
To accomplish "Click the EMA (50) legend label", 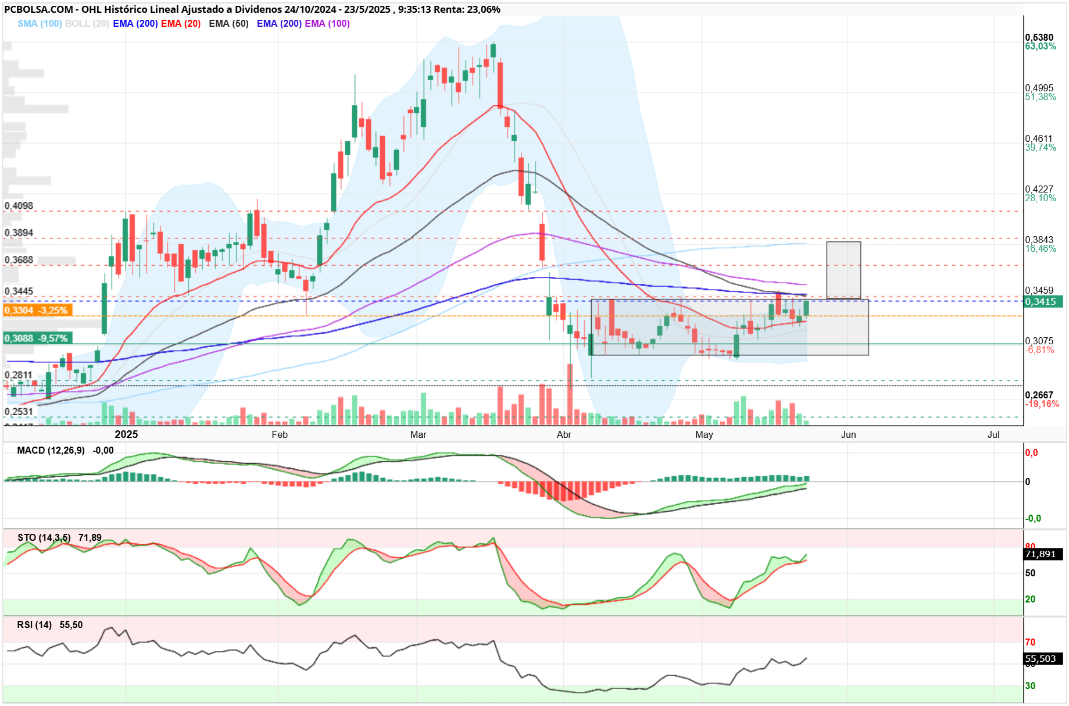I will pyautogui.click(x=228, y=23).
